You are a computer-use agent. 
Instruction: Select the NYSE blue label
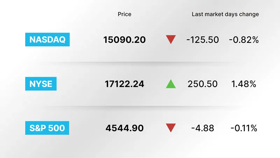click(x=41, y=84)
